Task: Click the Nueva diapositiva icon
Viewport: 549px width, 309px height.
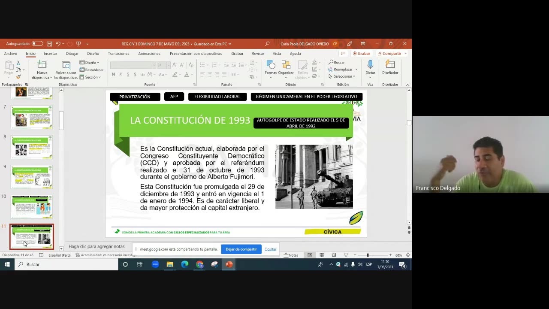Action: click(x=42, y=65)
